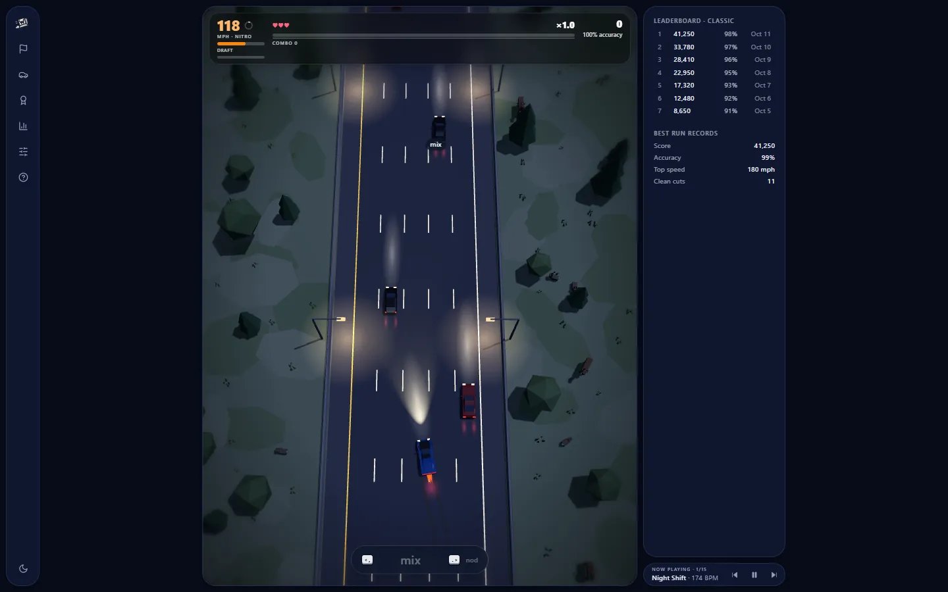Click the hearts lives indicator
Screen dimensions: 948x592
pyautogui.click(x=281, y=25)
